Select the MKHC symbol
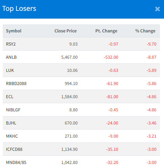The height and width of the screenshot is (167, 164). (12, 136)
